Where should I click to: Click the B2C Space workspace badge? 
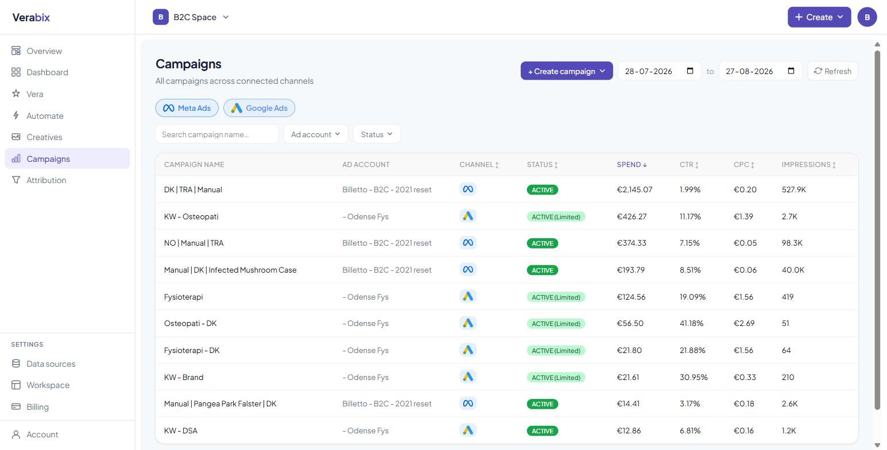160,17
